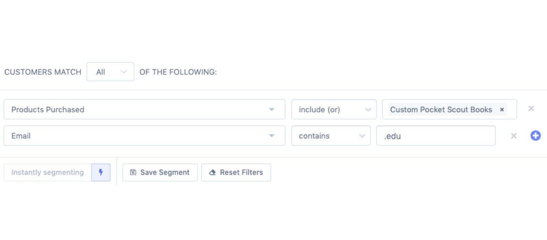Screen dimensions: 547x240
Task: Remove the Email filter row
Action: 514,136
